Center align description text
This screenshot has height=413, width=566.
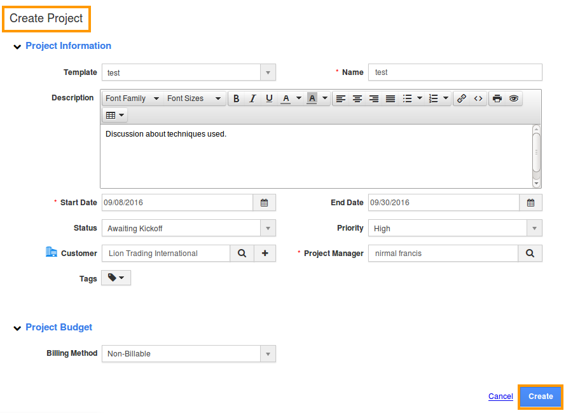pos(357,98)
